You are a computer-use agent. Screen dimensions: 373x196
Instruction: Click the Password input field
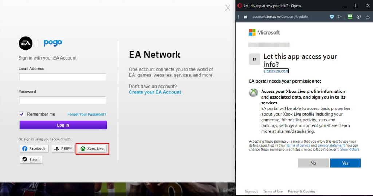point(62,100)
